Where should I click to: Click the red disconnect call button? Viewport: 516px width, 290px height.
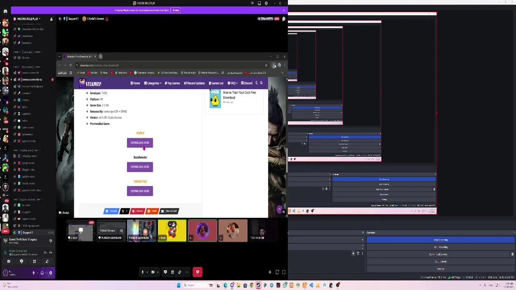198,272
